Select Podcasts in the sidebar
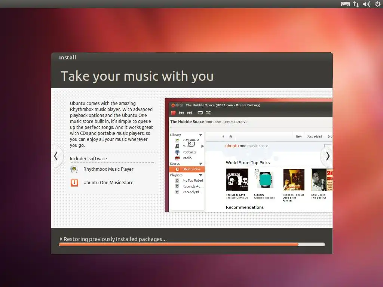 tap(189, 152)
